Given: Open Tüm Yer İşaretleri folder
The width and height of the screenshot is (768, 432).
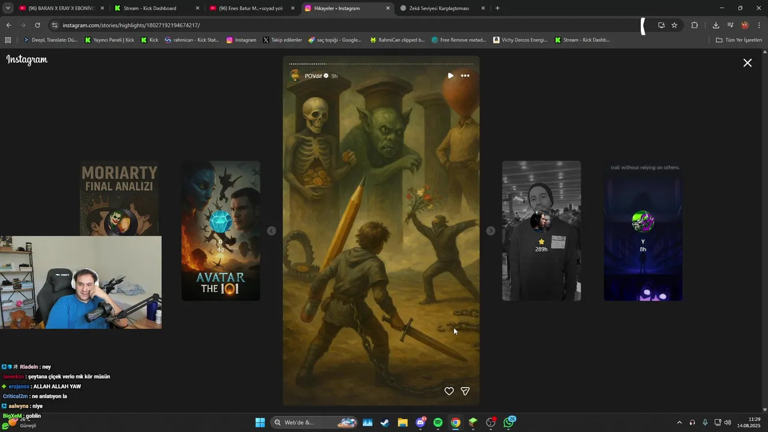Looking at the screenshot, I should pos(739,40).
